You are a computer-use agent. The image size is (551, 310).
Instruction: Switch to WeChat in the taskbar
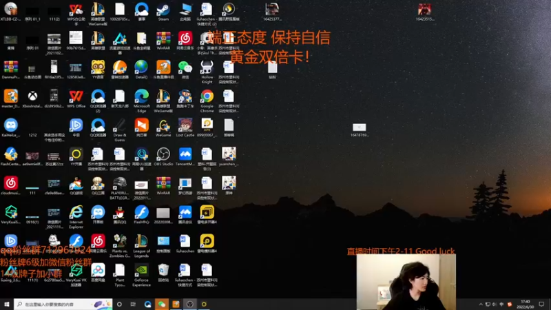pos(162,304)
